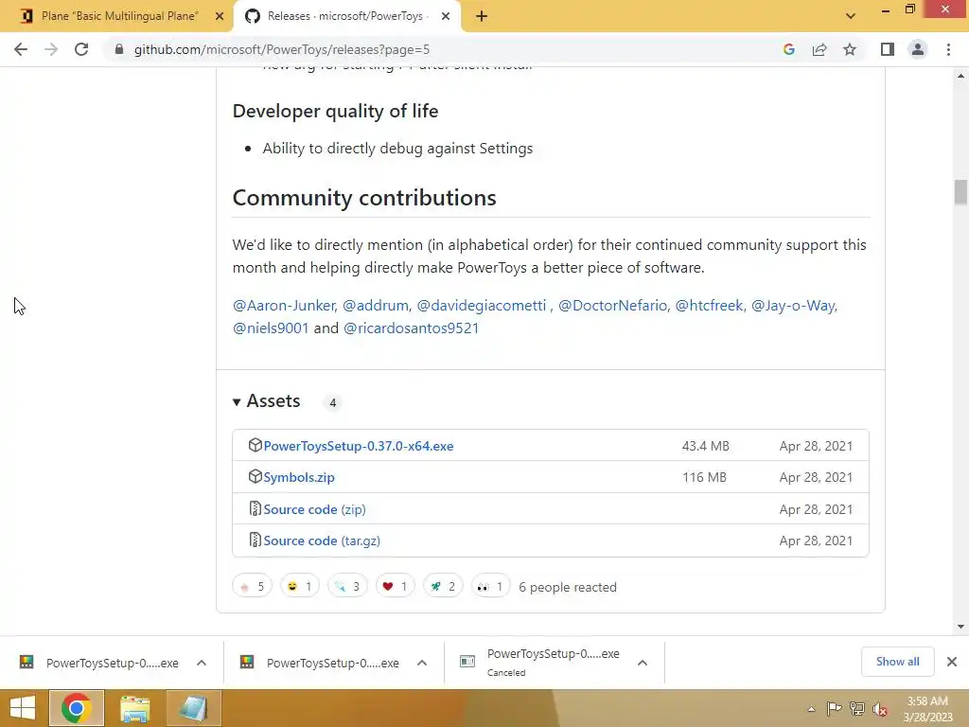The width and height of the screenshot is (969, 727).
Task: Open the Windows Start button
Action: click(x=23, y=708)
